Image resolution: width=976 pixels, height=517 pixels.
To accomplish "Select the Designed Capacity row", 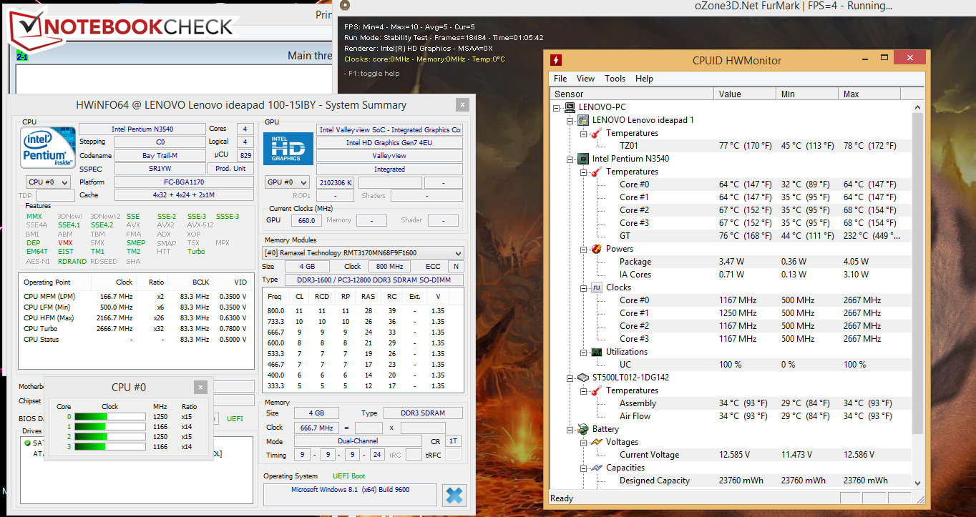I will click(x=730, y=481).
